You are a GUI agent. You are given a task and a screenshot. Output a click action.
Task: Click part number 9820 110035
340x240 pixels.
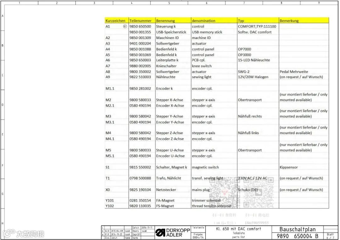tap(140, 206)
